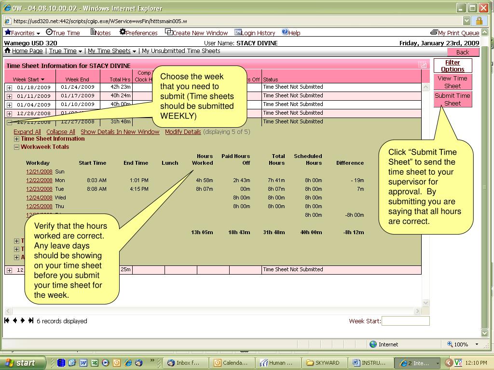This screenshot has height=370, width=494.
Task: View Login History
Action: coord(255,33)
